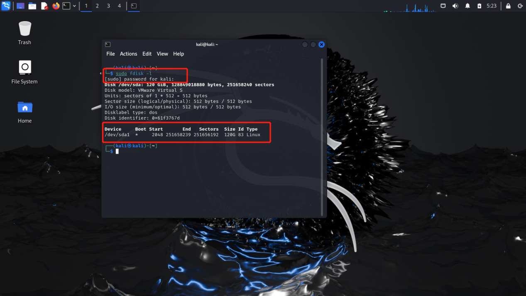526x296 pixels.
Task: Click the terminal cursor at the prompt
Action: click(x=117, y=152)
